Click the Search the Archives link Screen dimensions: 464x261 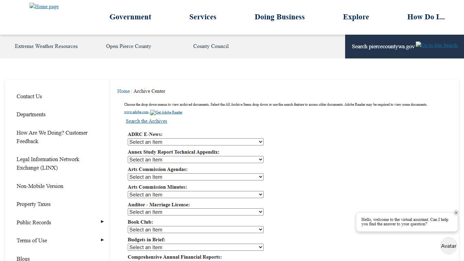[146, 121]
